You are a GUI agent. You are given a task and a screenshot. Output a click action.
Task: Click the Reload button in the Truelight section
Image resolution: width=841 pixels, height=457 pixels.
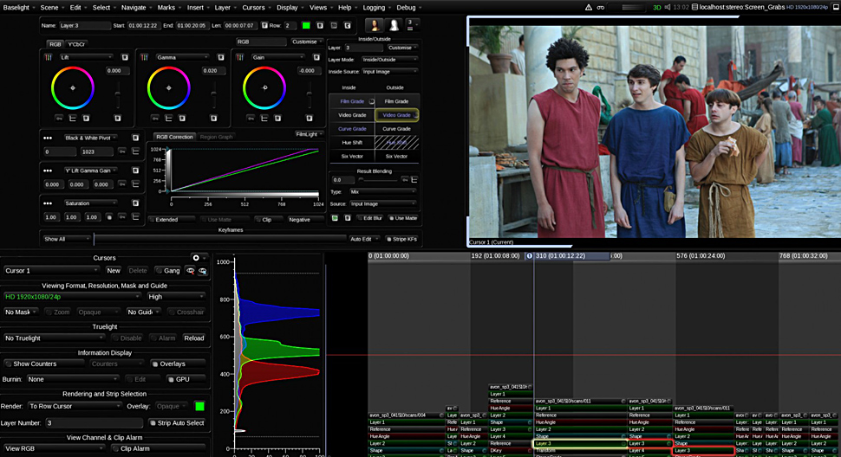pyautogui.click(x=193, y=338)
